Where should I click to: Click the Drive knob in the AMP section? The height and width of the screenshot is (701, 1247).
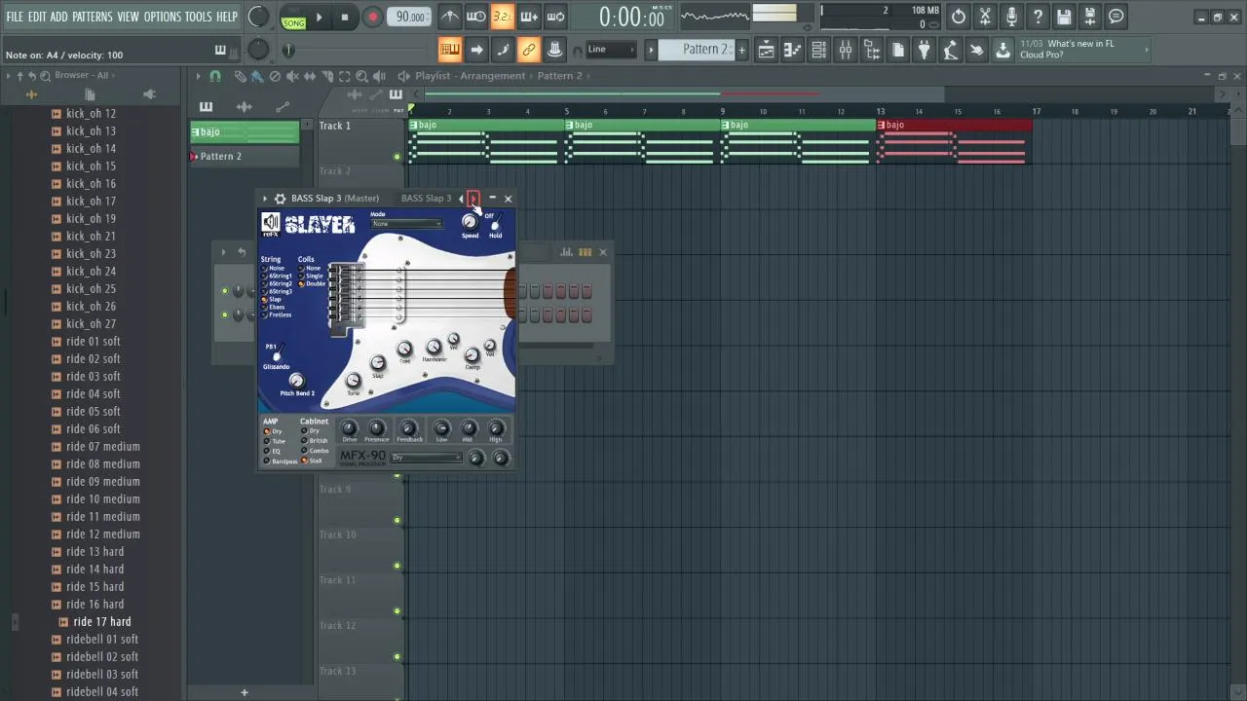point(349,427)
